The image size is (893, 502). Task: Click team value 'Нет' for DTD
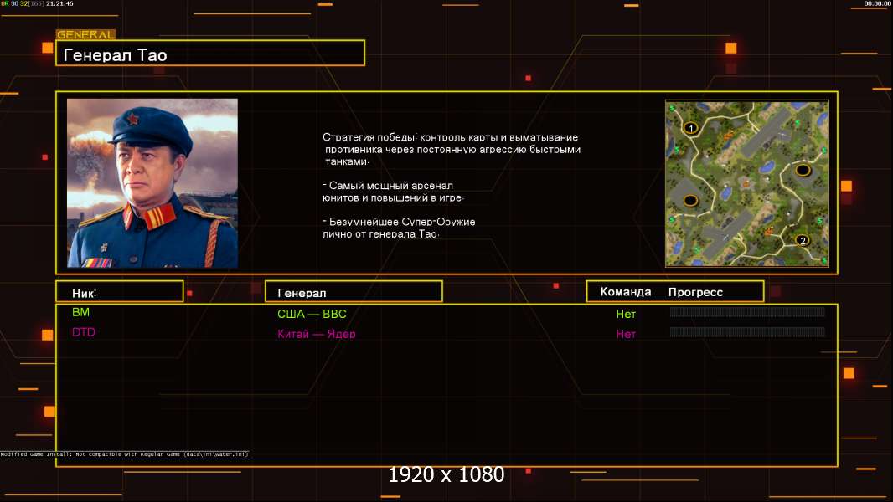click(625, 335)
